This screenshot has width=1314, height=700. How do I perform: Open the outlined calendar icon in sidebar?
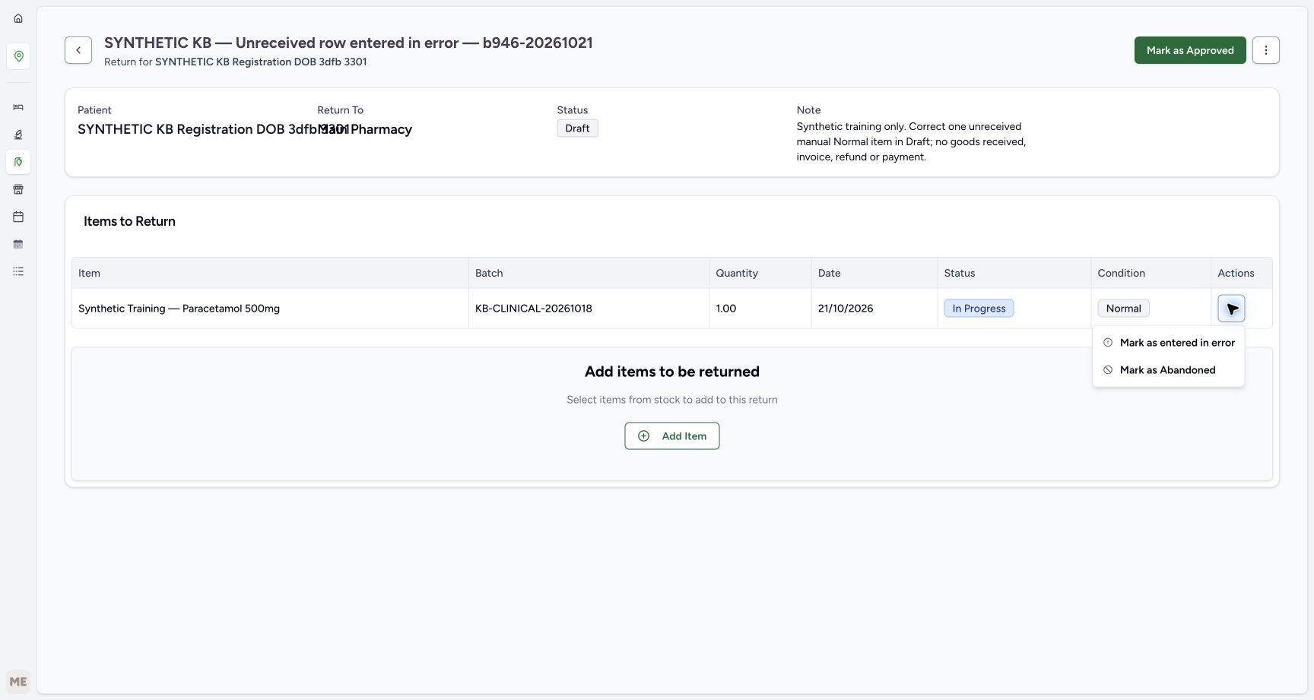(x=18, y=217)
